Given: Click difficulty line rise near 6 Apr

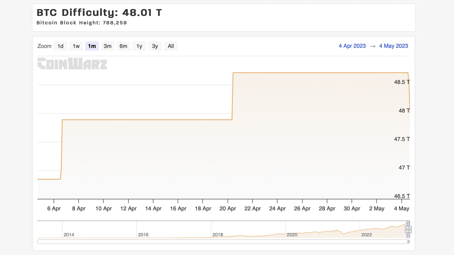Looking at the screenshot, I should (62, 149).
